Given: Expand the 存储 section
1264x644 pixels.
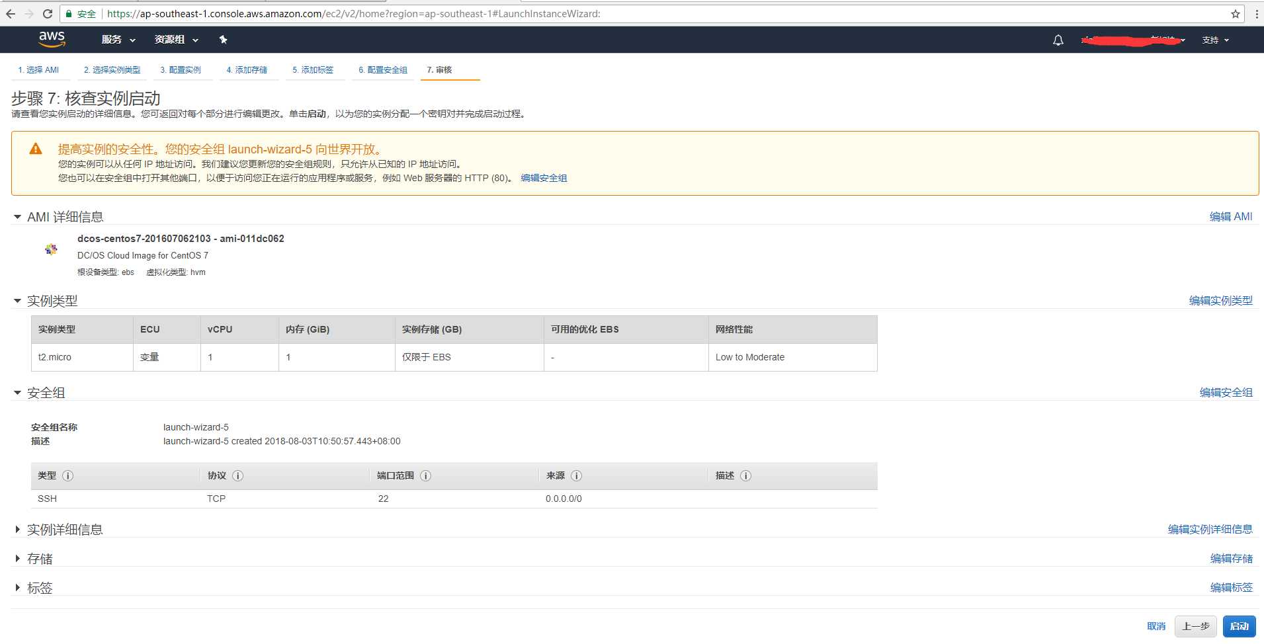Looking at the screenshot, I should pos(17,559).
